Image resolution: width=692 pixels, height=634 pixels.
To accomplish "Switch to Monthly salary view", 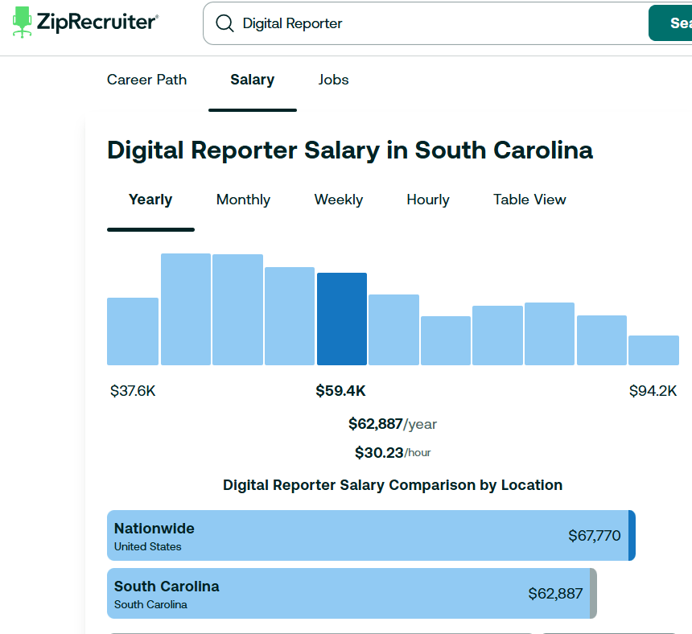I will point(243,200).
